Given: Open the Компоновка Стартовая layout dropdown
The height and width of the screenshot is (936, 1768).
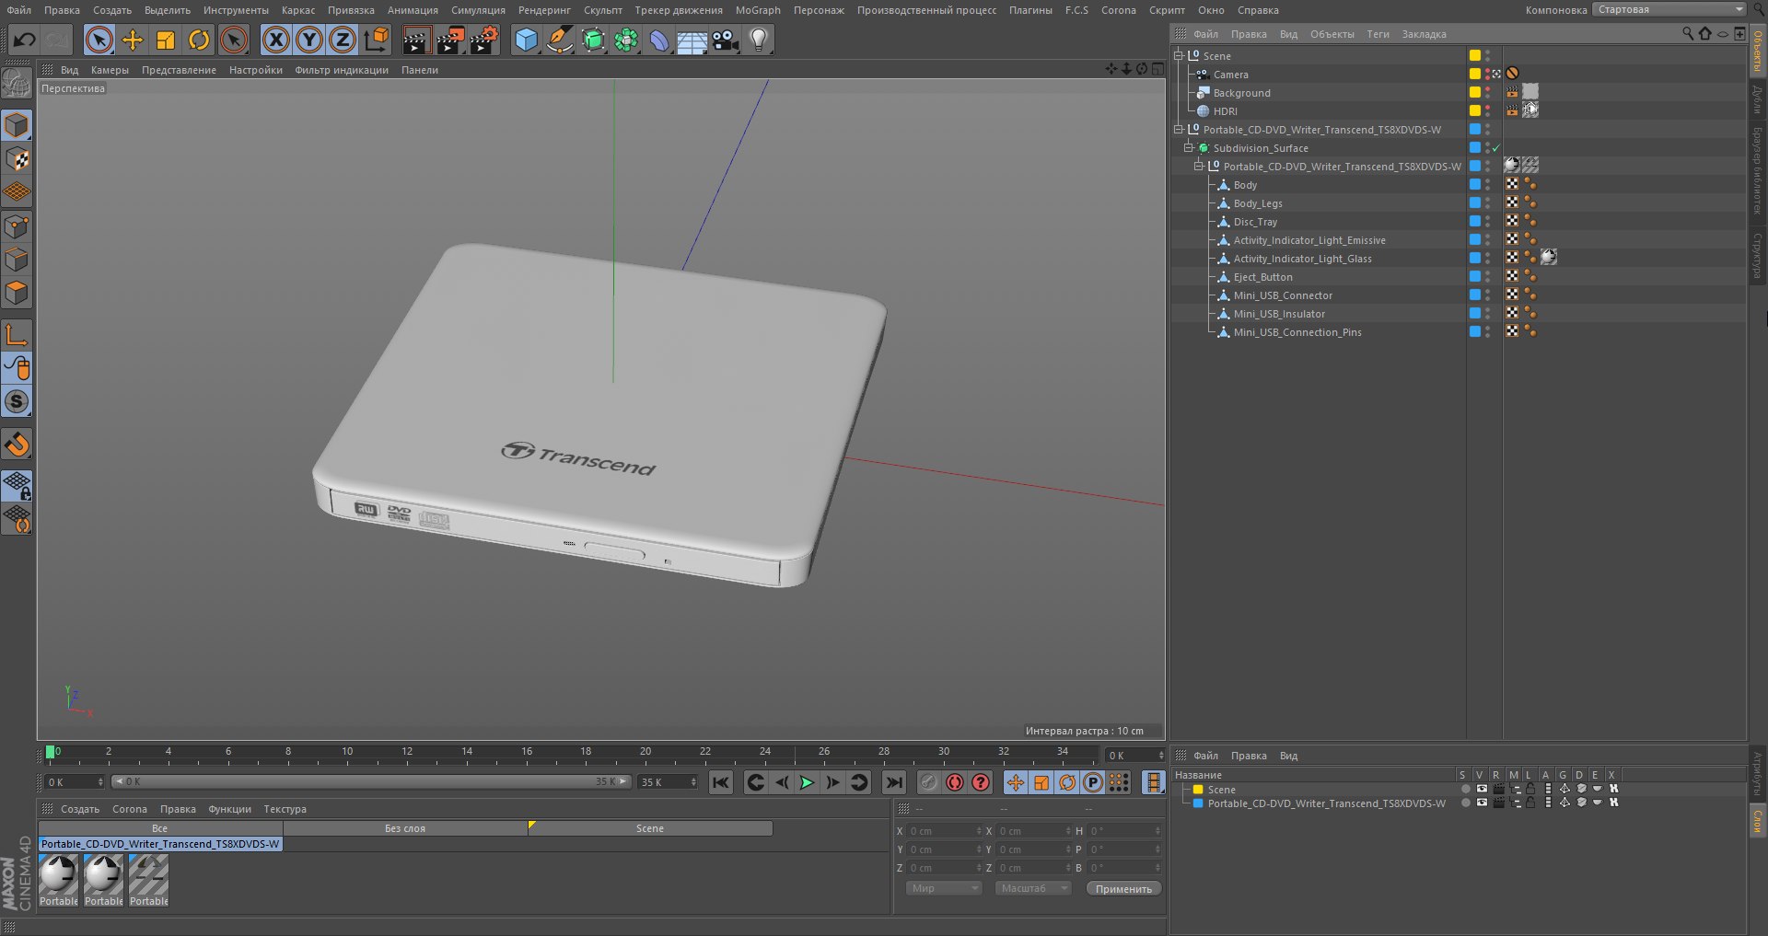Looking at the screenshot, I should [x=1669, y=9].
